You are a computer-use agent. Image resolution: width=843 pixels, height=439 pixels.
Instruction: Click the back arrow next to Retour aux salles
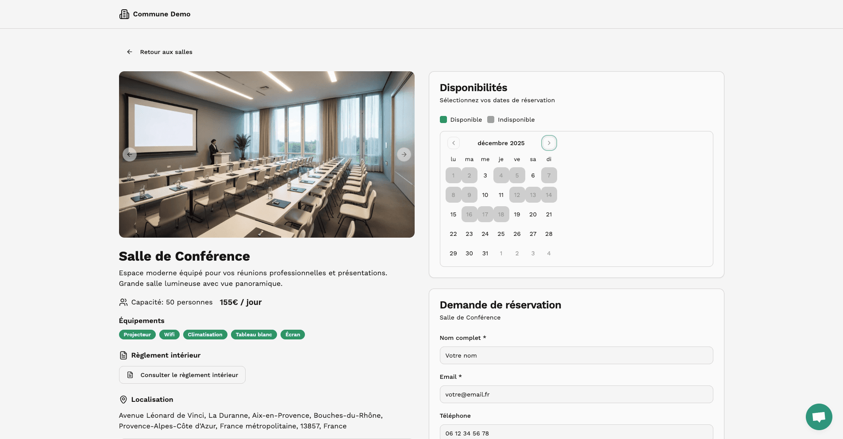(129, 52)
